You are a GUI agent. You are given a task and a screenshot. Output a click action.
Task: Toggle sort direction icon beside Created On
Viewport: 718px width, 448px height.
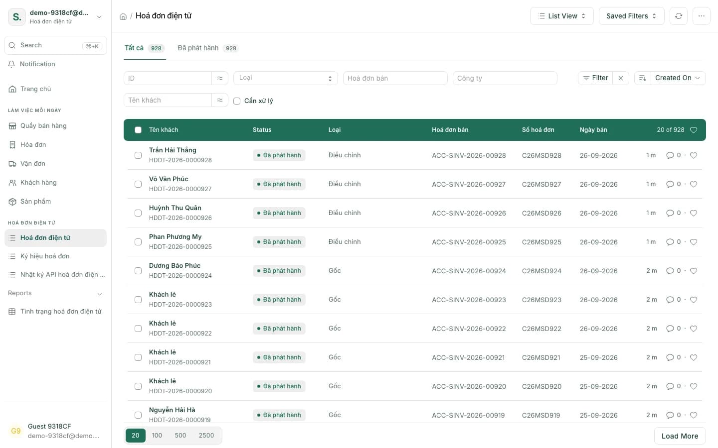tap(643, 78)
